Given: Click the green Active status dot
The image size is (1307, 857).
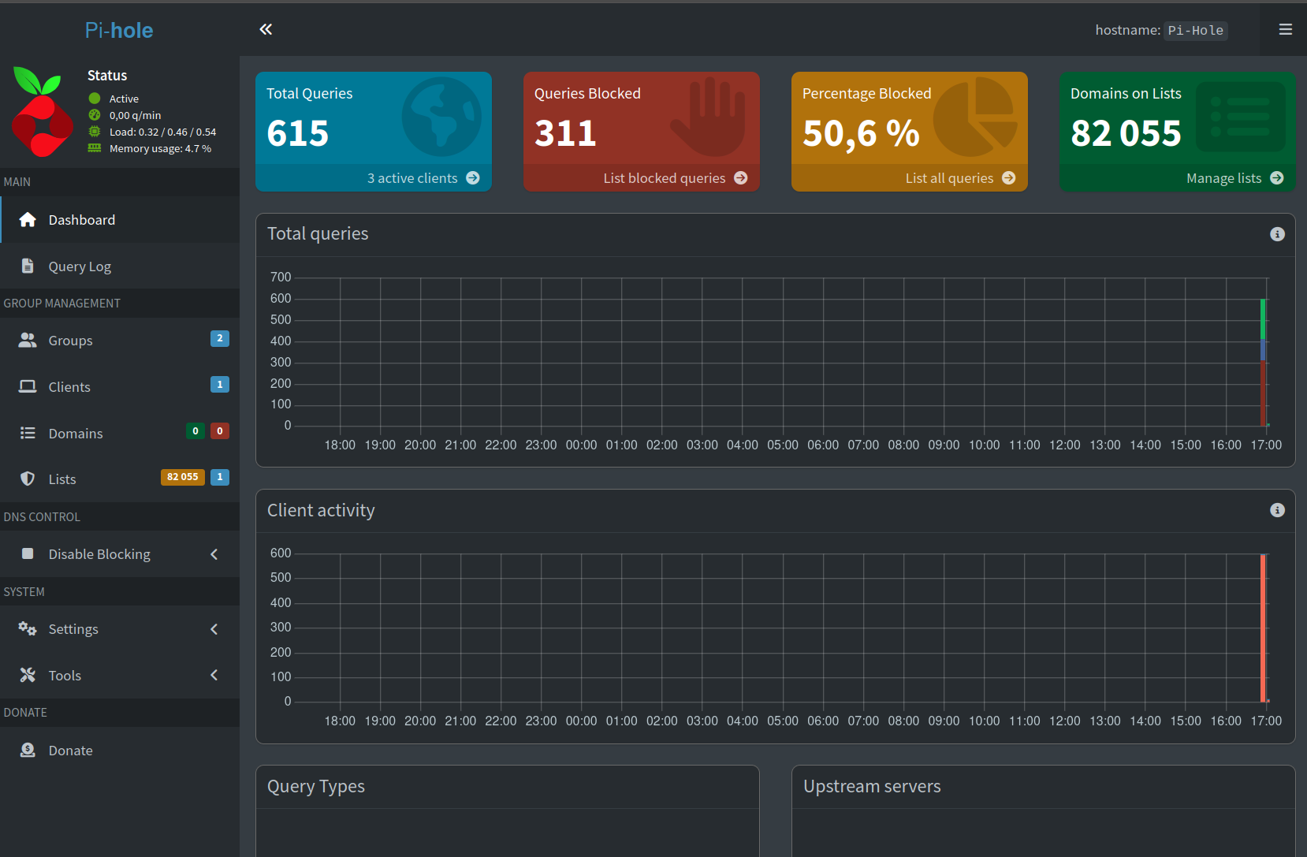Looking at the screenshot, I should (95, 99).
